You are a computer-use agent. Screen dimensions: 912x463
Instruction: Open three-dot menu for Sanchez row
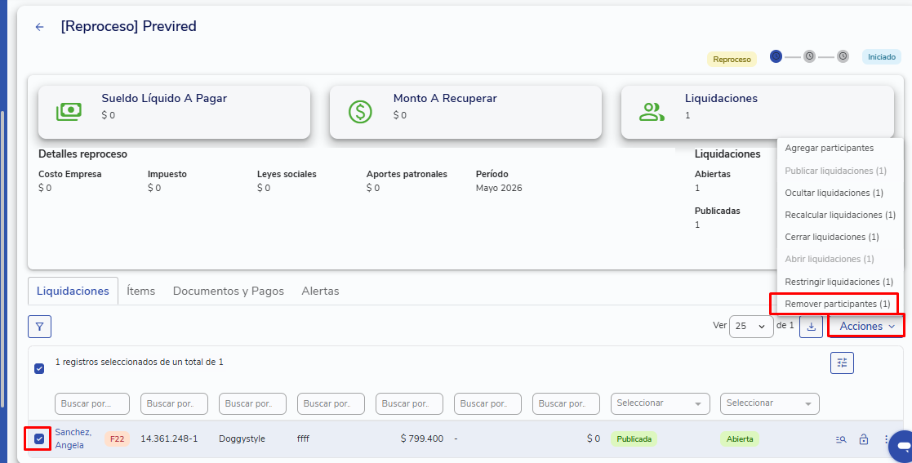(x=887, y=439)
